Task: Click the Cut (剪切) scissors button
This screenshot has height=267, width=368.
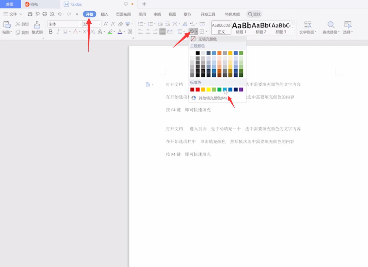Action: (22, 24)
